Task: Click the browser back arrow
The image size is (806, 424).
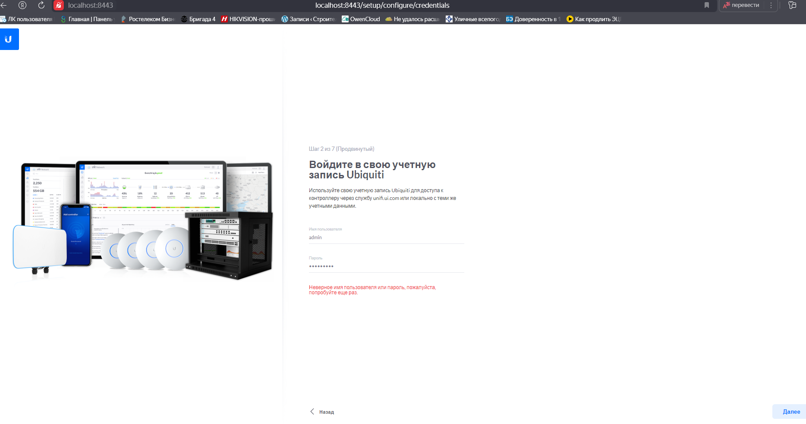Action: 3,5
